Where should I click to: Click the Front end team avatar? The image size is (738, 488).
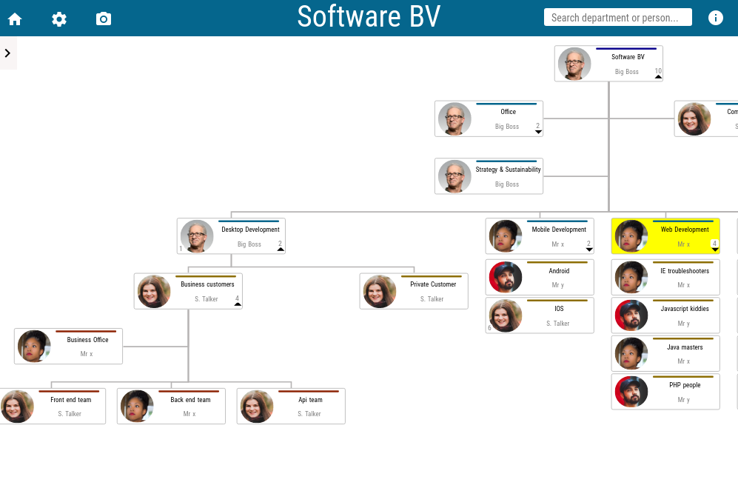(17, 406)
